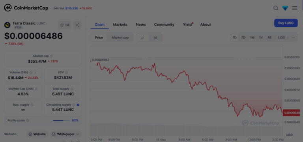Click the Vol/Mkt Cap info icon
Screen dimensions: 303x142
click(x=36, y=89)
